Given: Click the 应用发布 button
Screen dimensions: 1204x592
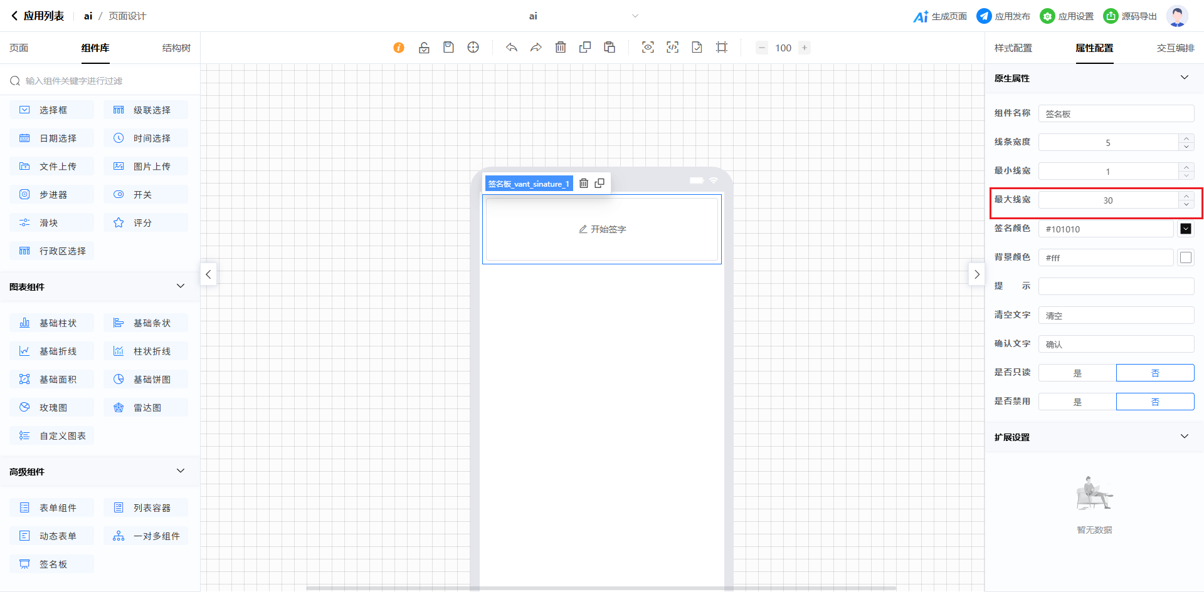Looking at the screenshot, I should [1003, 16].
